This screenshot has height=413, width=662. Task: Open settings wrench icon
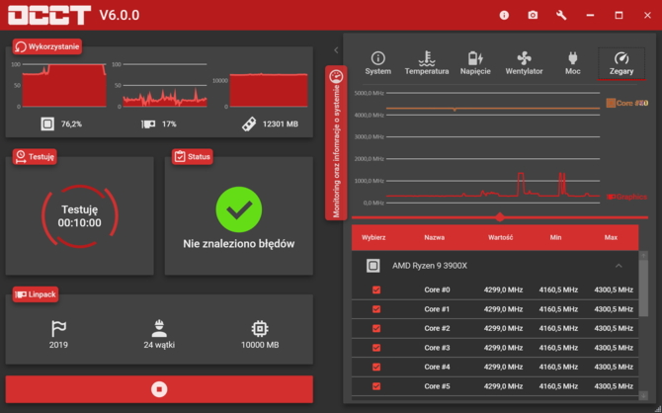561,15
